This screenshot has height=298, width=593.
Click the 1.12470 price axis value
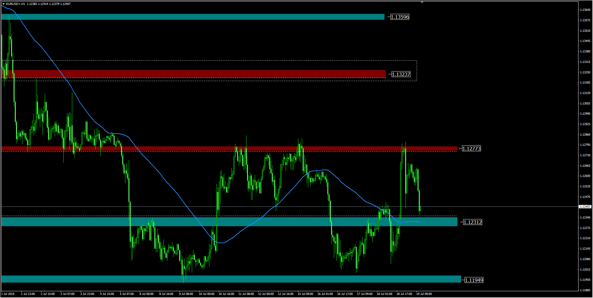[x=585, y=197]
